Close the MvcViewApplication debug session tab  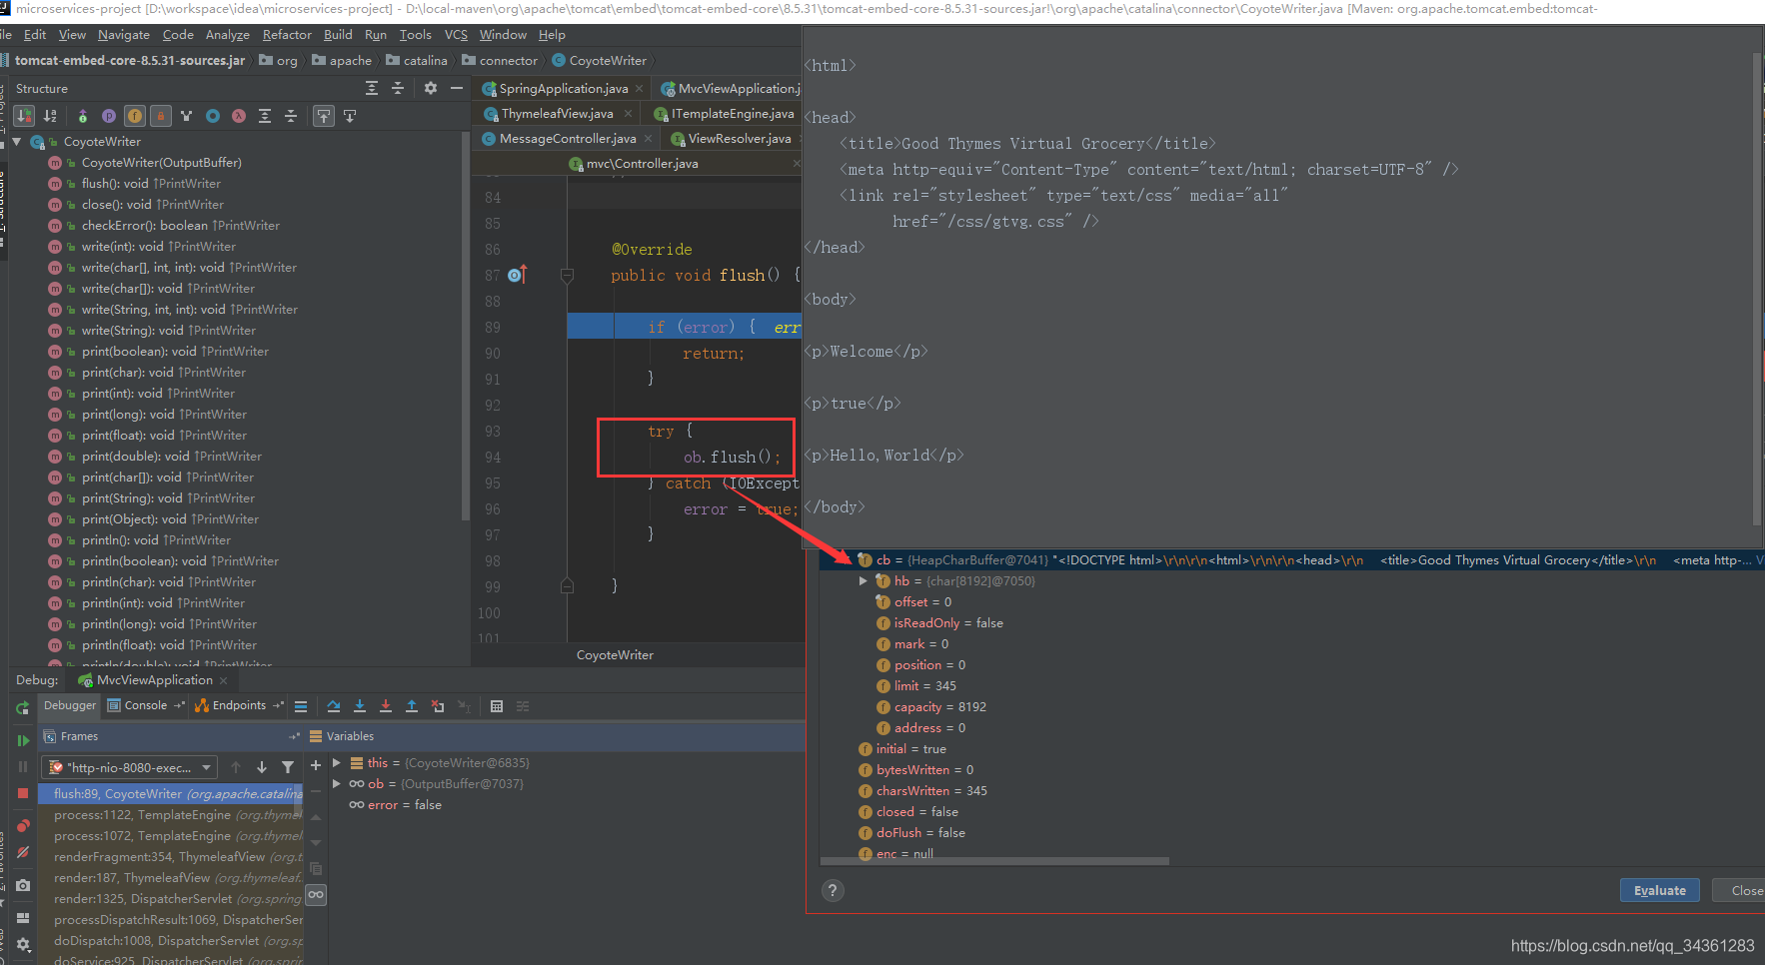click(x=224, y=680)
